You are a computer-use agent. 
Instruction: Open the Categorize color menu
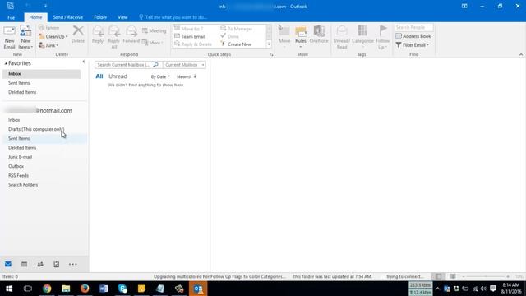tap(362, 36)
